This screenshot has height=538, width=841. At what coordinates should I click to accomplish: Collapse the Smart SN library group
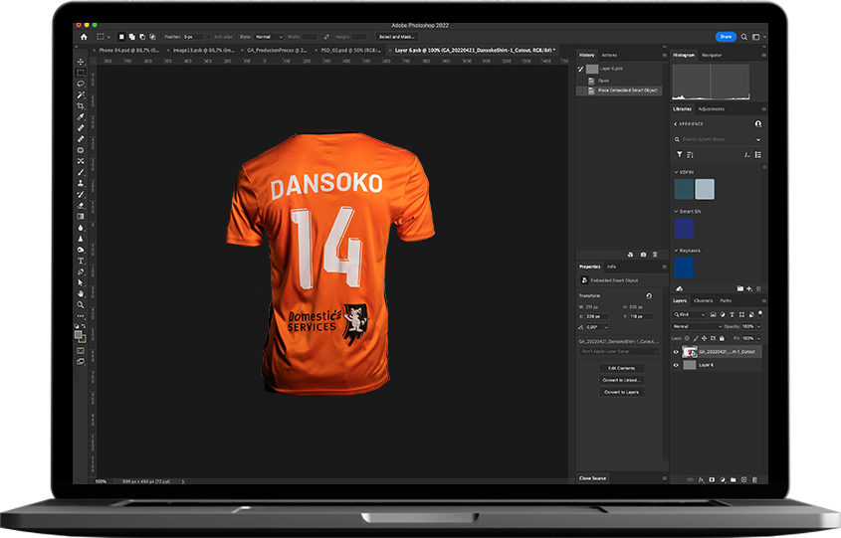[x=676, y=211]
